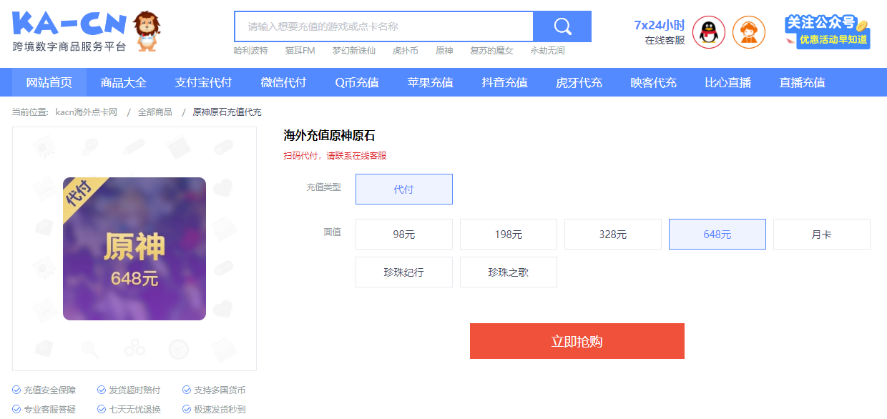Image resolution: width=887 pixels, height=419 pixels.
Task: Select the 月卡 option
Action: [822, 235]
